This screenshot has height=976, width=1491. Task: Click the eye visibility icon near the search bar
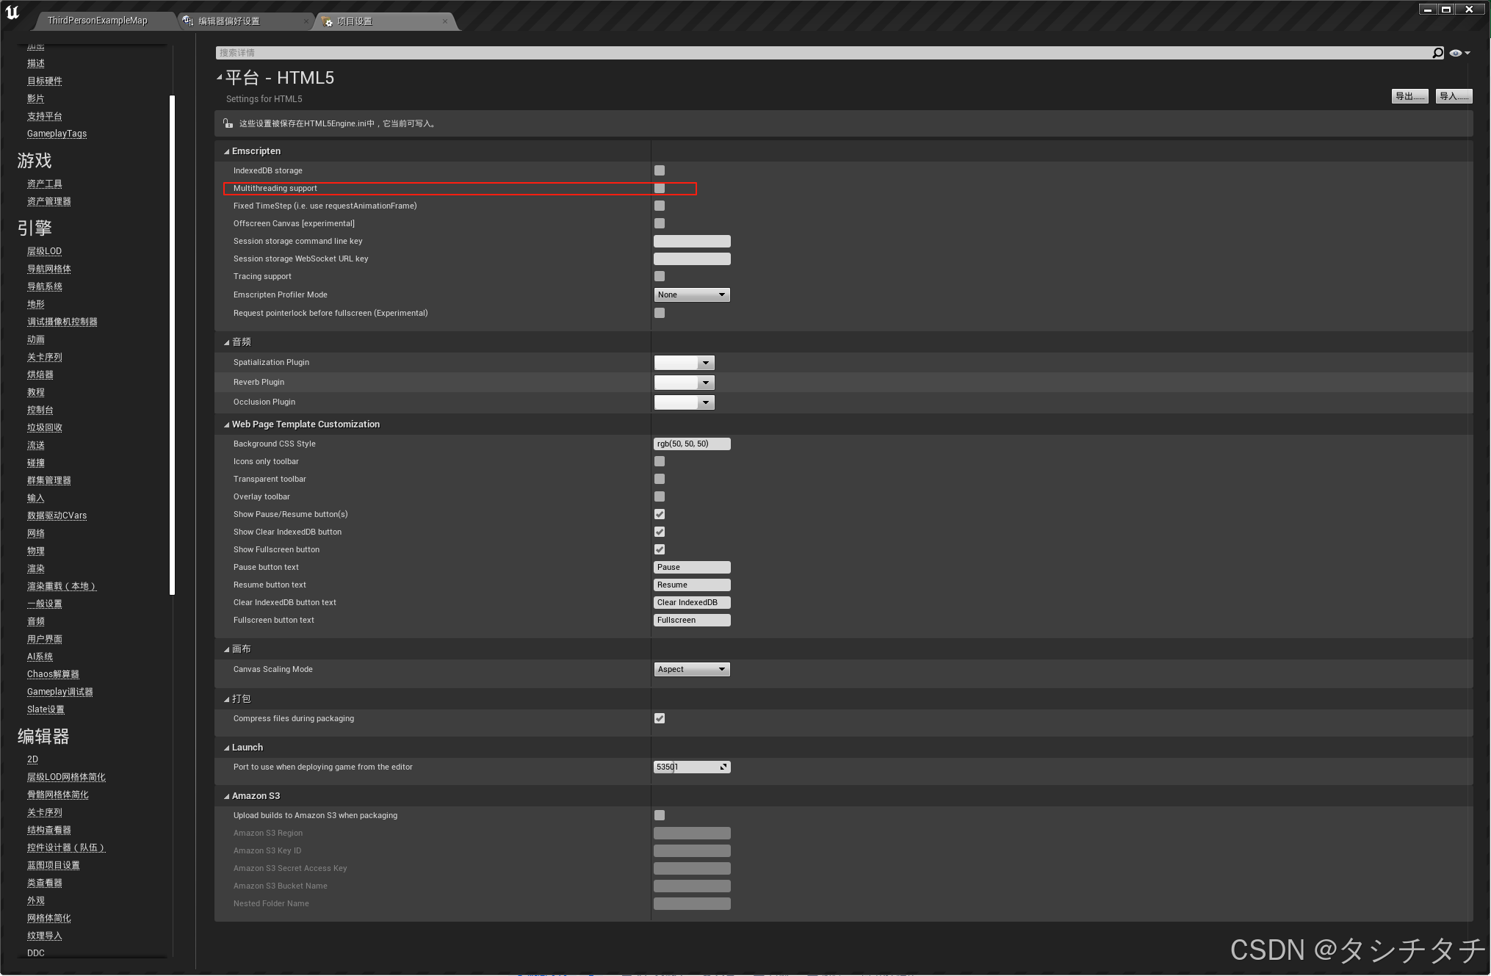[x=1454, y=52]
